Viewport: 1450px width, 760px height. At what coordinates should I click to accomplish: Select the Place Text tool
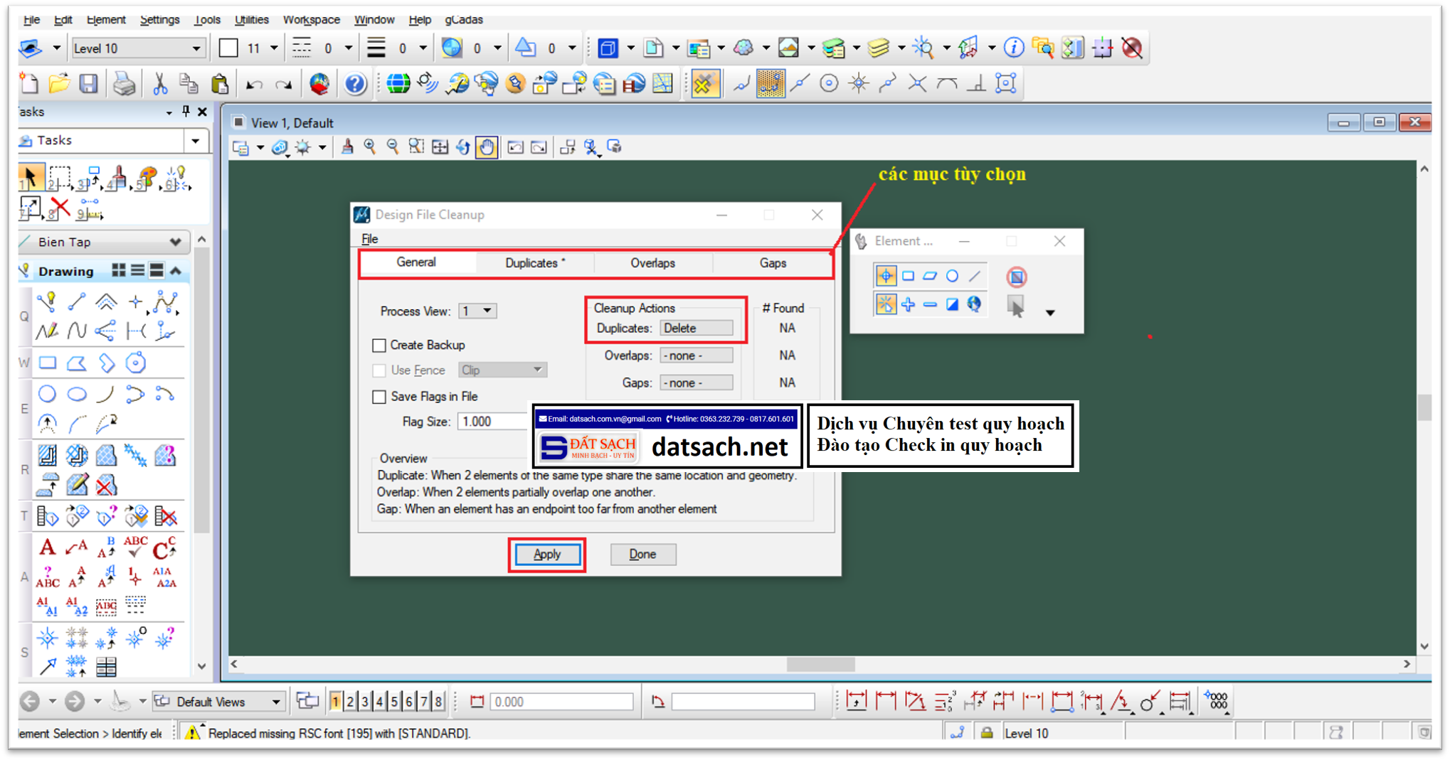tap(47, 547)
